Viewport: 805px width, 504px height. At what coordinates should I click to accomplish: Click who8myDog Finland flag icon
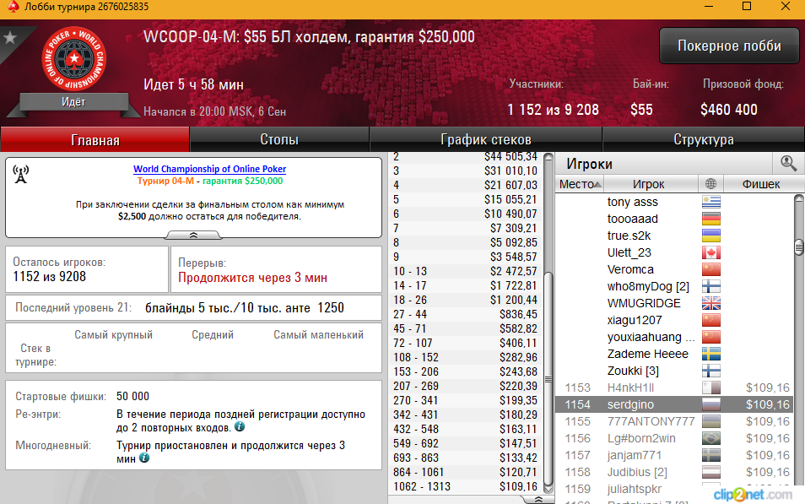(711, 286)
